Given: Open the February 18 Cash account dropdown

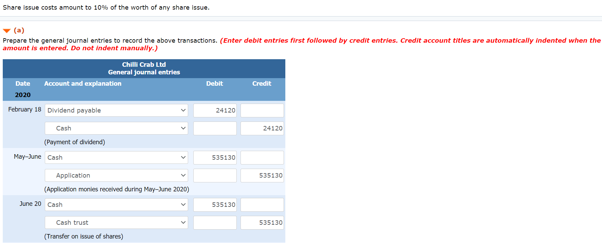Looking at the screenshot, I should click(x=116, y=128).
